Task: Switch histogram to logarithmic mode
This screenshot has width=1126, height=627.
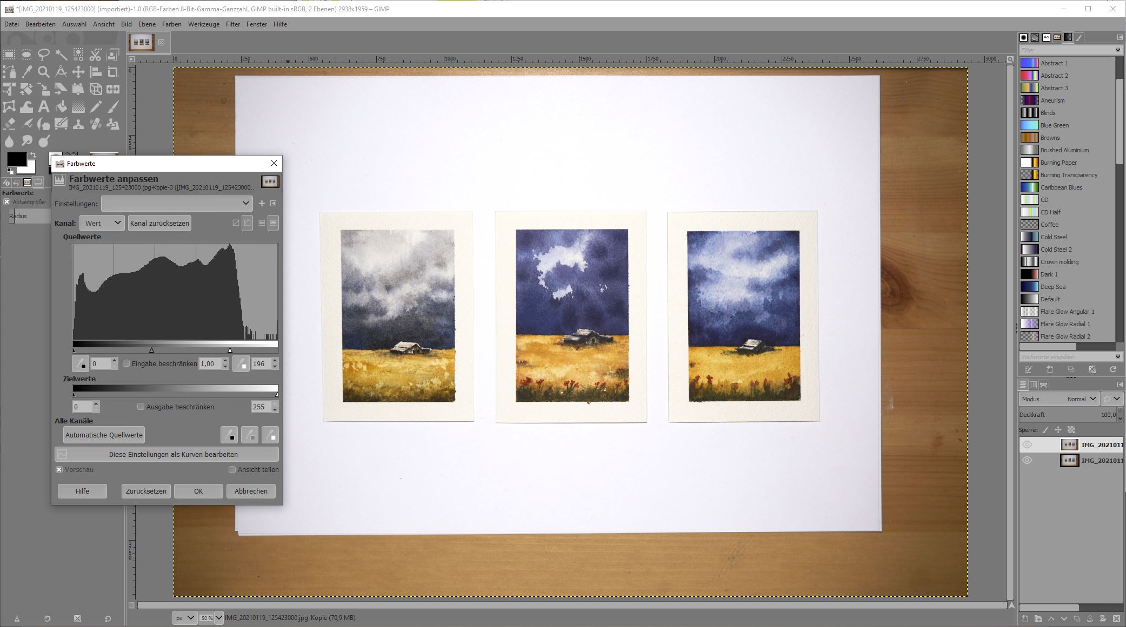Action: (x=273, y=223)
